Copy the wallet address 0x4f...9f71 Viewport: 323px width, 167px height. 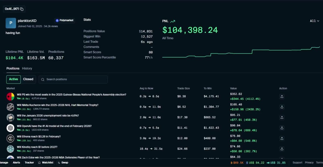[x=22, y=9]
